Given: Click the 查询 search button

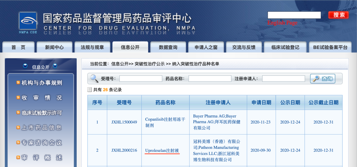Looking at the screenshot, I should click(323, 79).
